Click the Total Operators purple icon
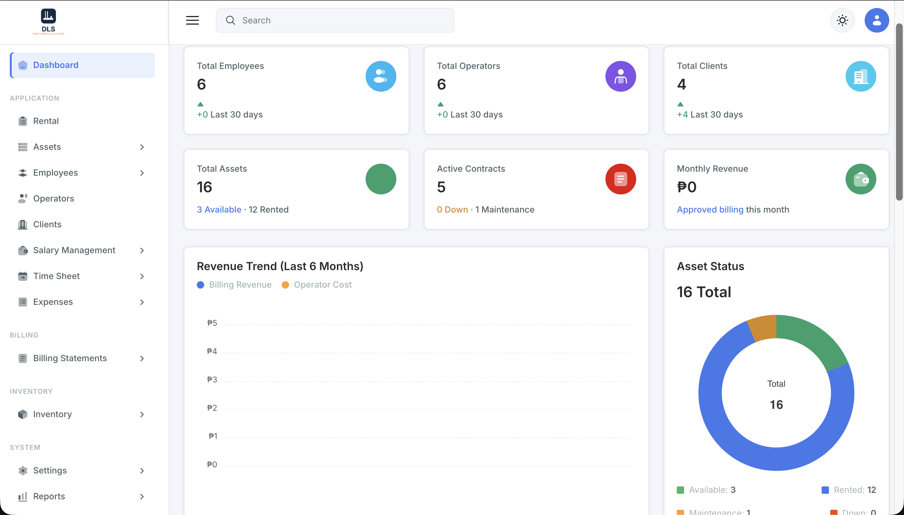The height and width of the screenshot is (515, 904). point(621,76)
